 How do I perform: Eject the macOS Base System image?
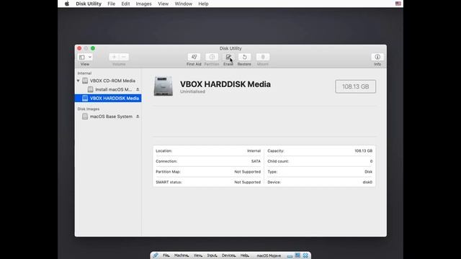pyautogui.click(x=138, y=117)
